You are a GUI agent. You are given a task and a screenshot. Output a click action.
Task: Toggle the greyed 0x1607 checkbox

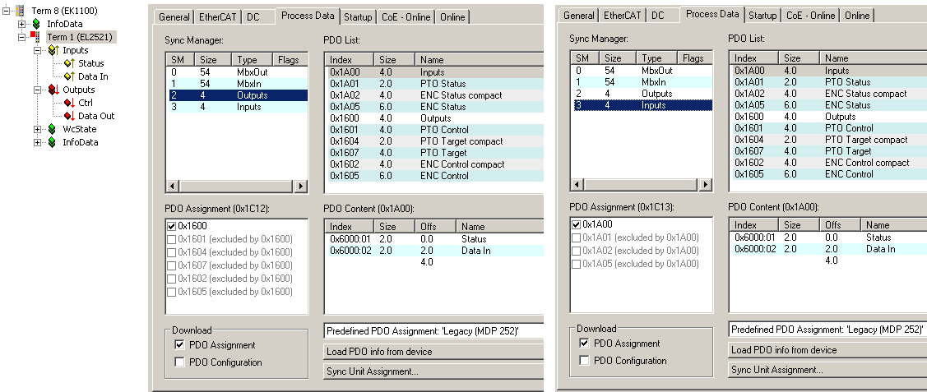171,265
